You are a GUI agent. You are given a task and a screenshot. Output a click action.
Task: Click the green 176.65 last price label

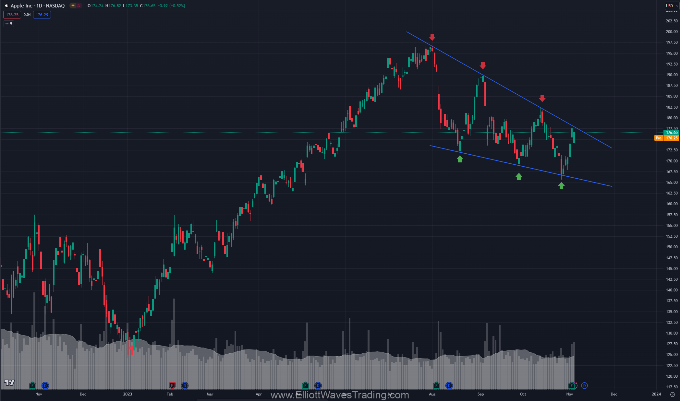pos(672,132)
